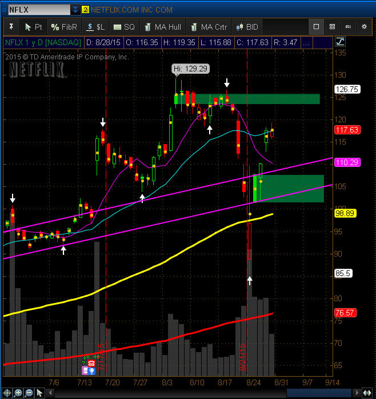Click the magenta 110.29 price label
376x399 pixels.
(347, 162)
